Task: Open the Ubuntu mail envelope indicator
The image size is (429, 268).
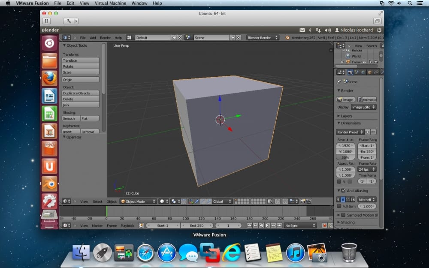Action: tap(302, 30)
